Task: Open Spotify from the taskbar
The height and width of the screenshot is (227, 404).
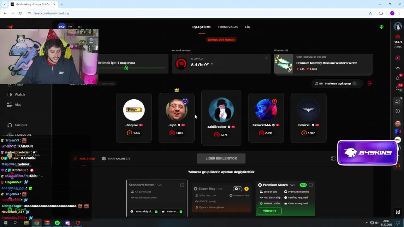Action: click(57, 223)
